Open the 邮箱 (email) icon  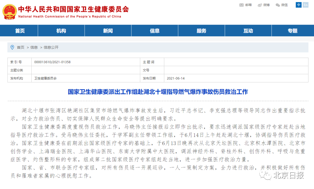241,5
